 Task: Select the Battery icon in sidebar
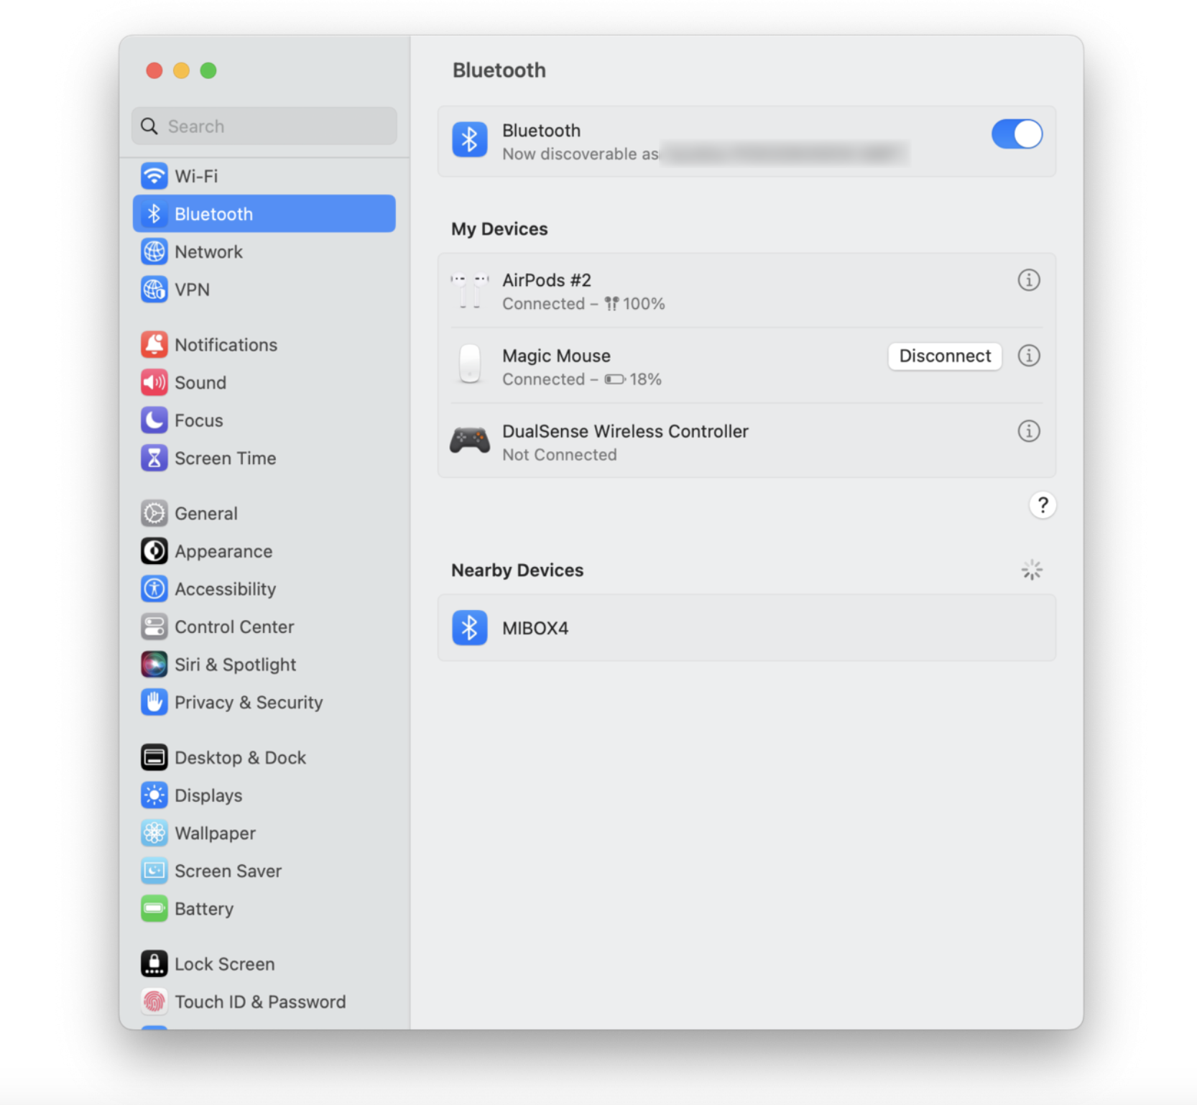tap(154, 908)
